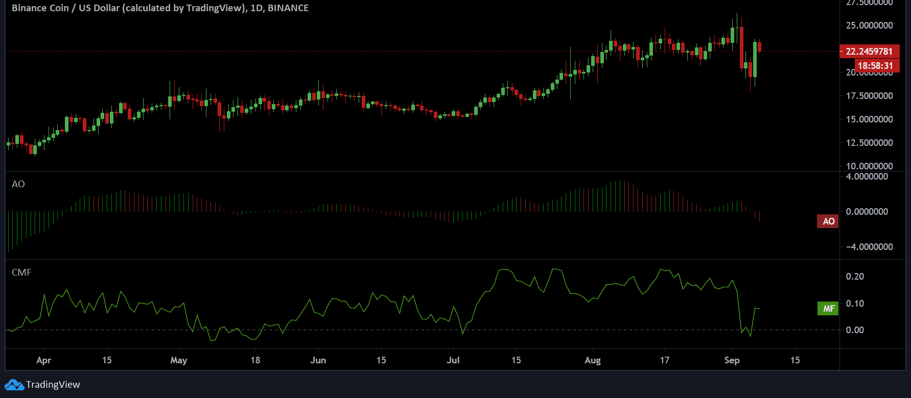
Task: Select the CMF indicator label
Action: [21, 272]
